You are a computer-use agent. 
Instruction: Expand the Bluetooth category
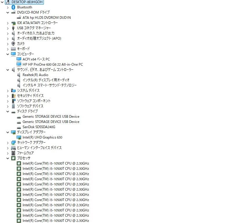(8, 7)
